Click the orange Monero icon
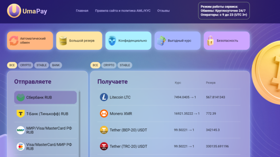 coord(104,114)
